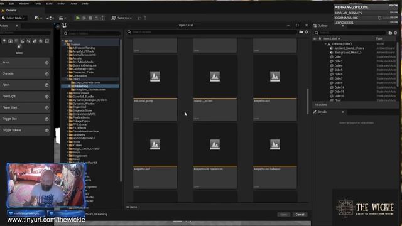Select the Streaming folder in tree
Viewport: 402px width, 226px height.
pyautogui.click(x=90, y=87)
